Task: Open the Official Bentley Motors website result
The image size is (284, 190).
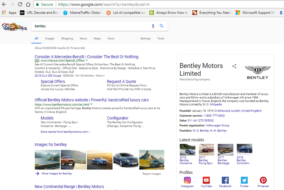Action: pos(92,100)
